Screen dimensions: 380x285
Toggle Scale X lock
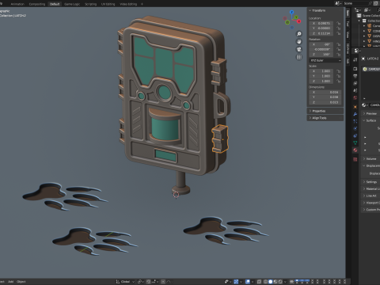click(339, 71)
